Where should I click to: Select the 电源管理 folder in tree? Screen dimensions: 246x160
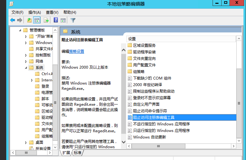click(47, 93)
